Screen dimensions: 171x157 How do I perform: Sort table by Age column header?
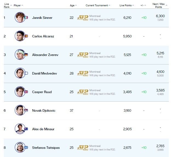coord(73,5)
